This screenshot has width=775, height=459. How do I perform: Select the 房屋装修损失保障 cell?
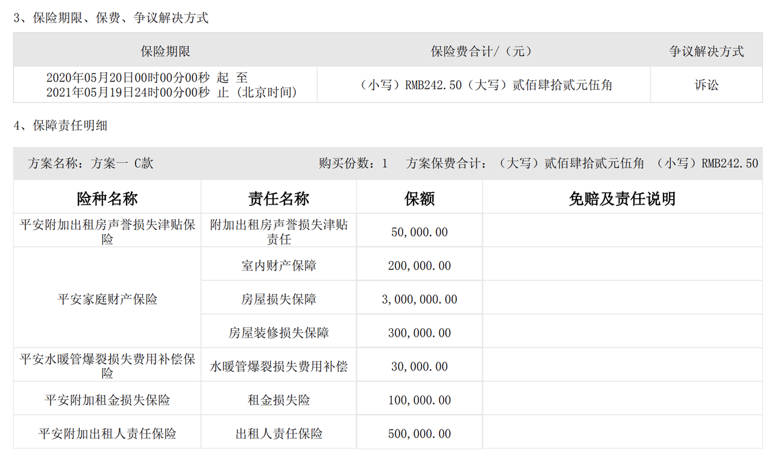point(279,333)
